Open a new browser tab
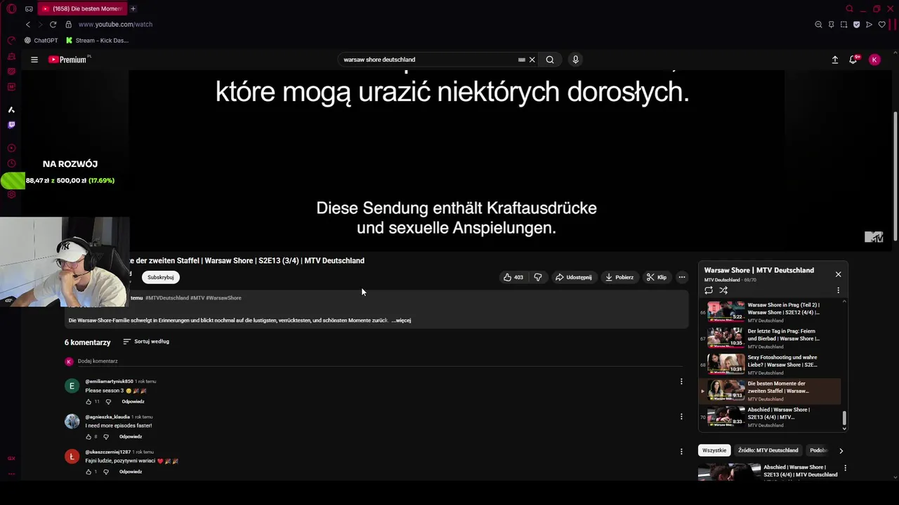Viewport: 899px width, 505px height. (x=133, y=8)
